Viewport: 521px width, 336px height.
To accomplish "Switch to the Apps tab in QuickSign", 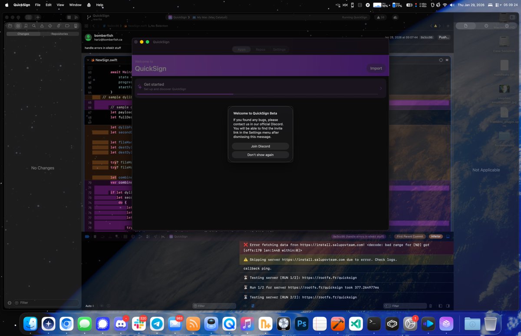I will coord(241,49).
